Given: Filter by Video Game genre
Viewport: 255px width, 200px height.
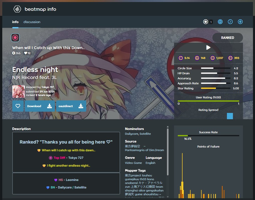Looking at the screenshot, I should tap(133, 163).
